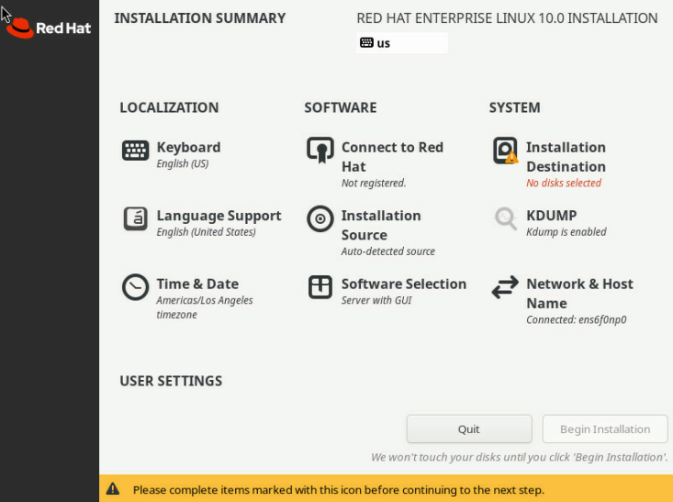This screenshot has height=502, width=673.
Task: Click the 'Auto-detected source' text
Action: [388, 251]
